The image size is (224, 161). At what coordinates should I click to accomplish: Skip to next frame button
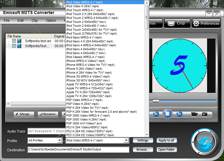pyautogui.click(x=180, y=114)
